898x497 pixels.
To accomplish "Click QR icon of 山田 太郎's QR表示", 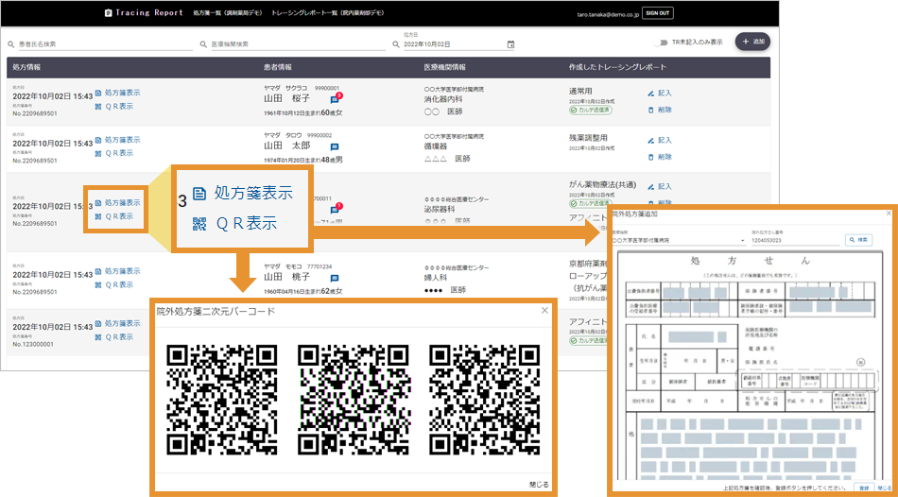I will point(98,153).
